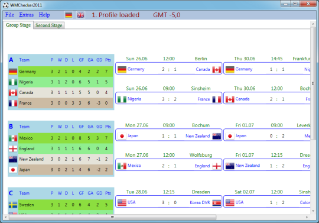Select Nigeria team name in Group A standings
Viewport: 319px width, 223px height.
(26, 82)
